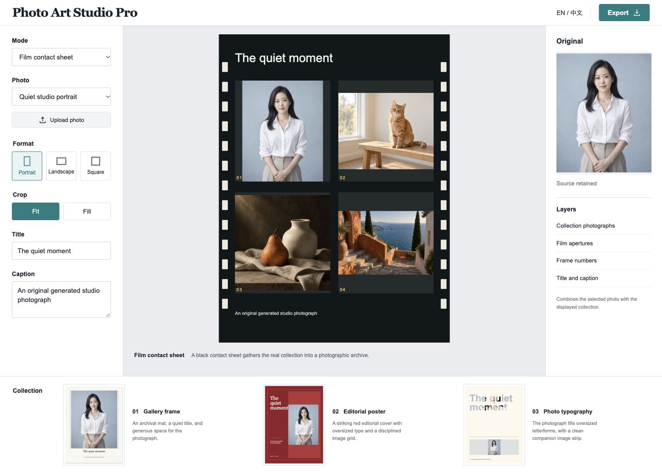This screenshot has height=476, width=662.
Task: Click the Photo Art Studio Pro title
Action: (x=75, y=12)
